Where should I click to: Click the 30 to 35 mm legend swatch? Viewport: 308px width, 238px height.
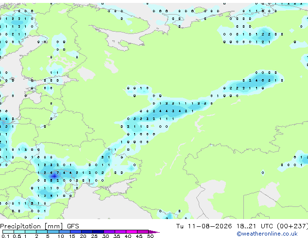tap(109, 232)
